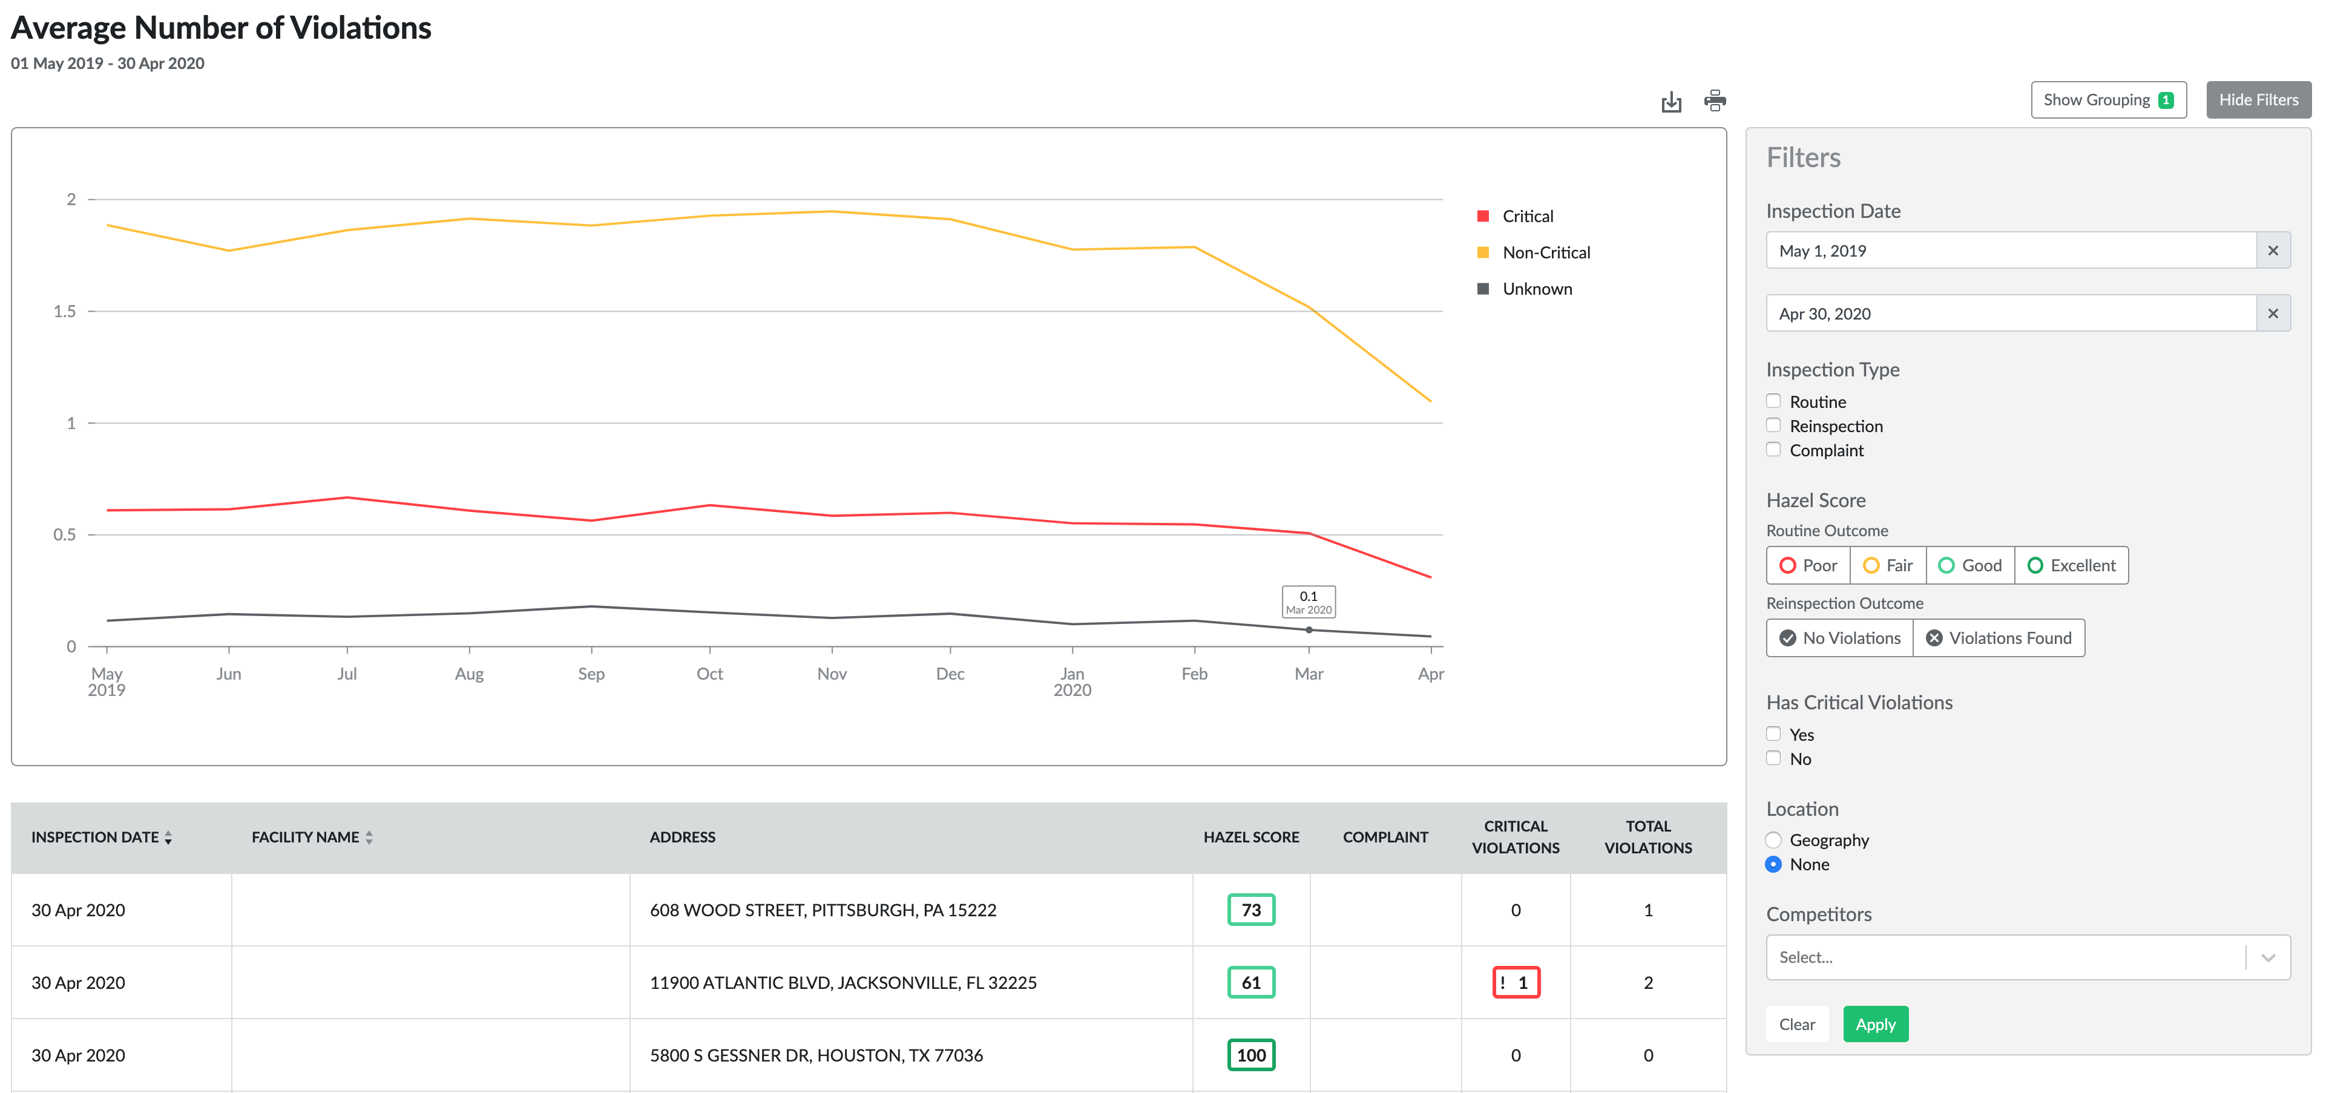The width and height of the screenshot is (2329, 1093).
Task: Sort by Facility Name column arrows
Action: point(369,838)
